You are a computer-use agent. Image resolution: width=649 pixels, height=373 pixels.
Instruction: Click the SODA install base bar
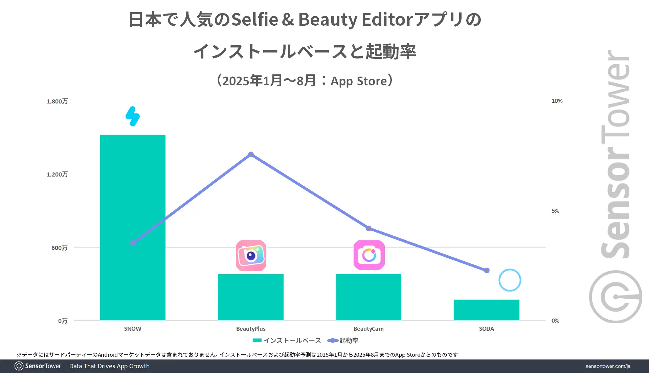(487, 310)
